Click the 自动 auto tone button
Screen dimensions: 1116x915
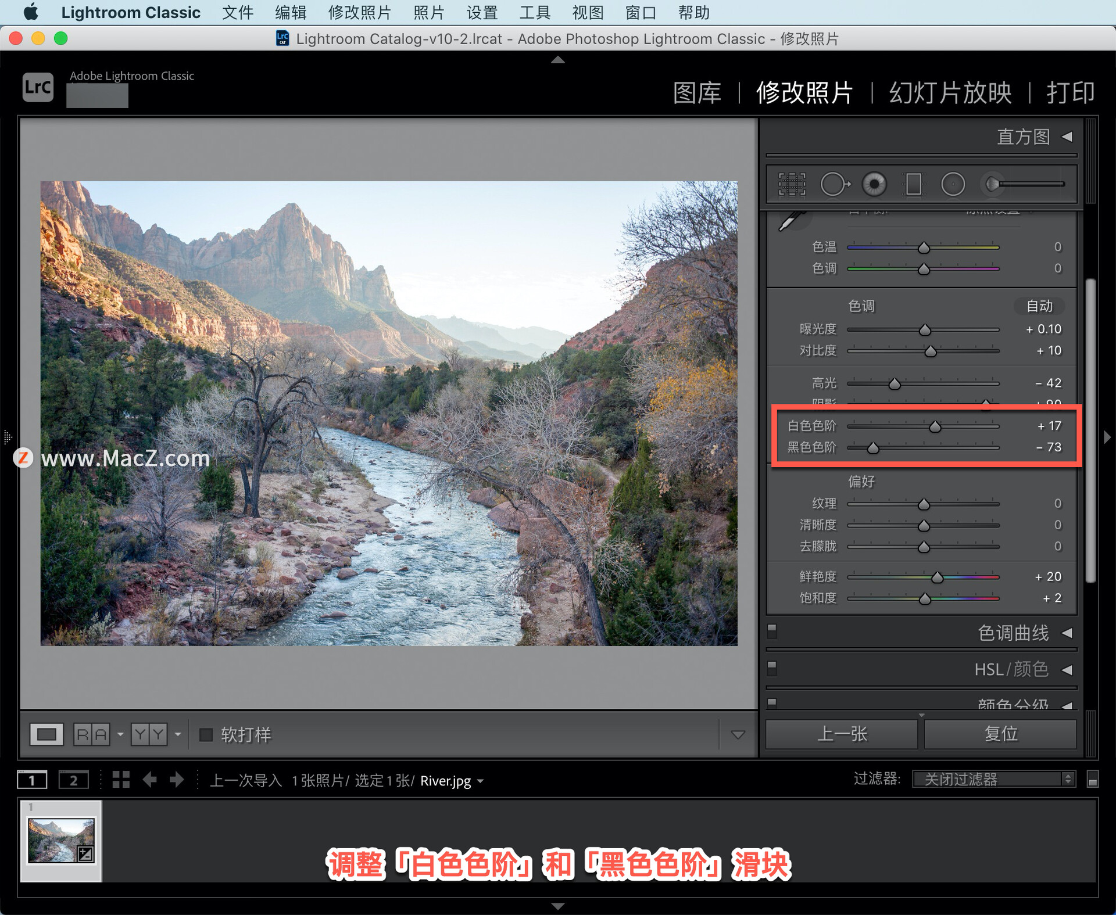click(x=1039, y=306)
